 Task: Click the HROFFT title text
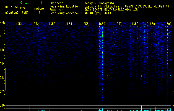coord(28,2)
